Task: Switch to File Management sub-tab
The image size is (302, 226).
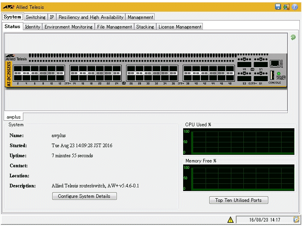Action: click(x=114, y=27)
